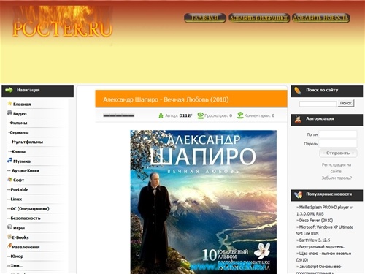
Task: Open the Видео category
Action: 20,114
